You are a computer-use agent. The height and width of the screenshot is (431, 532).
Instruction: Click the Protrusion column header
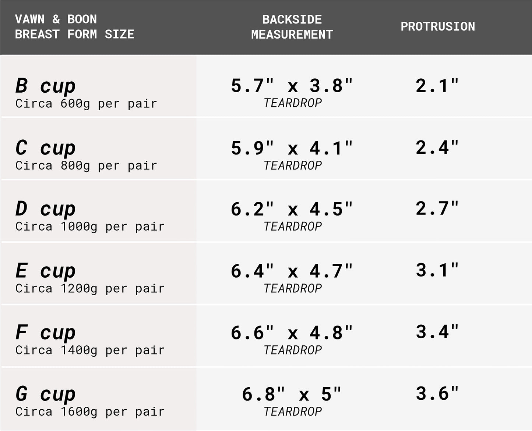click(438, 26)
